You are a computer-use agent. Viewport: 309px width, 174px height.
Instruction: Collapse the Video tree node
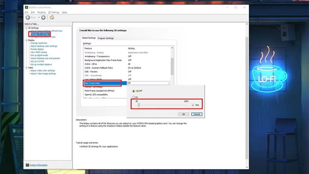(27, 68)
